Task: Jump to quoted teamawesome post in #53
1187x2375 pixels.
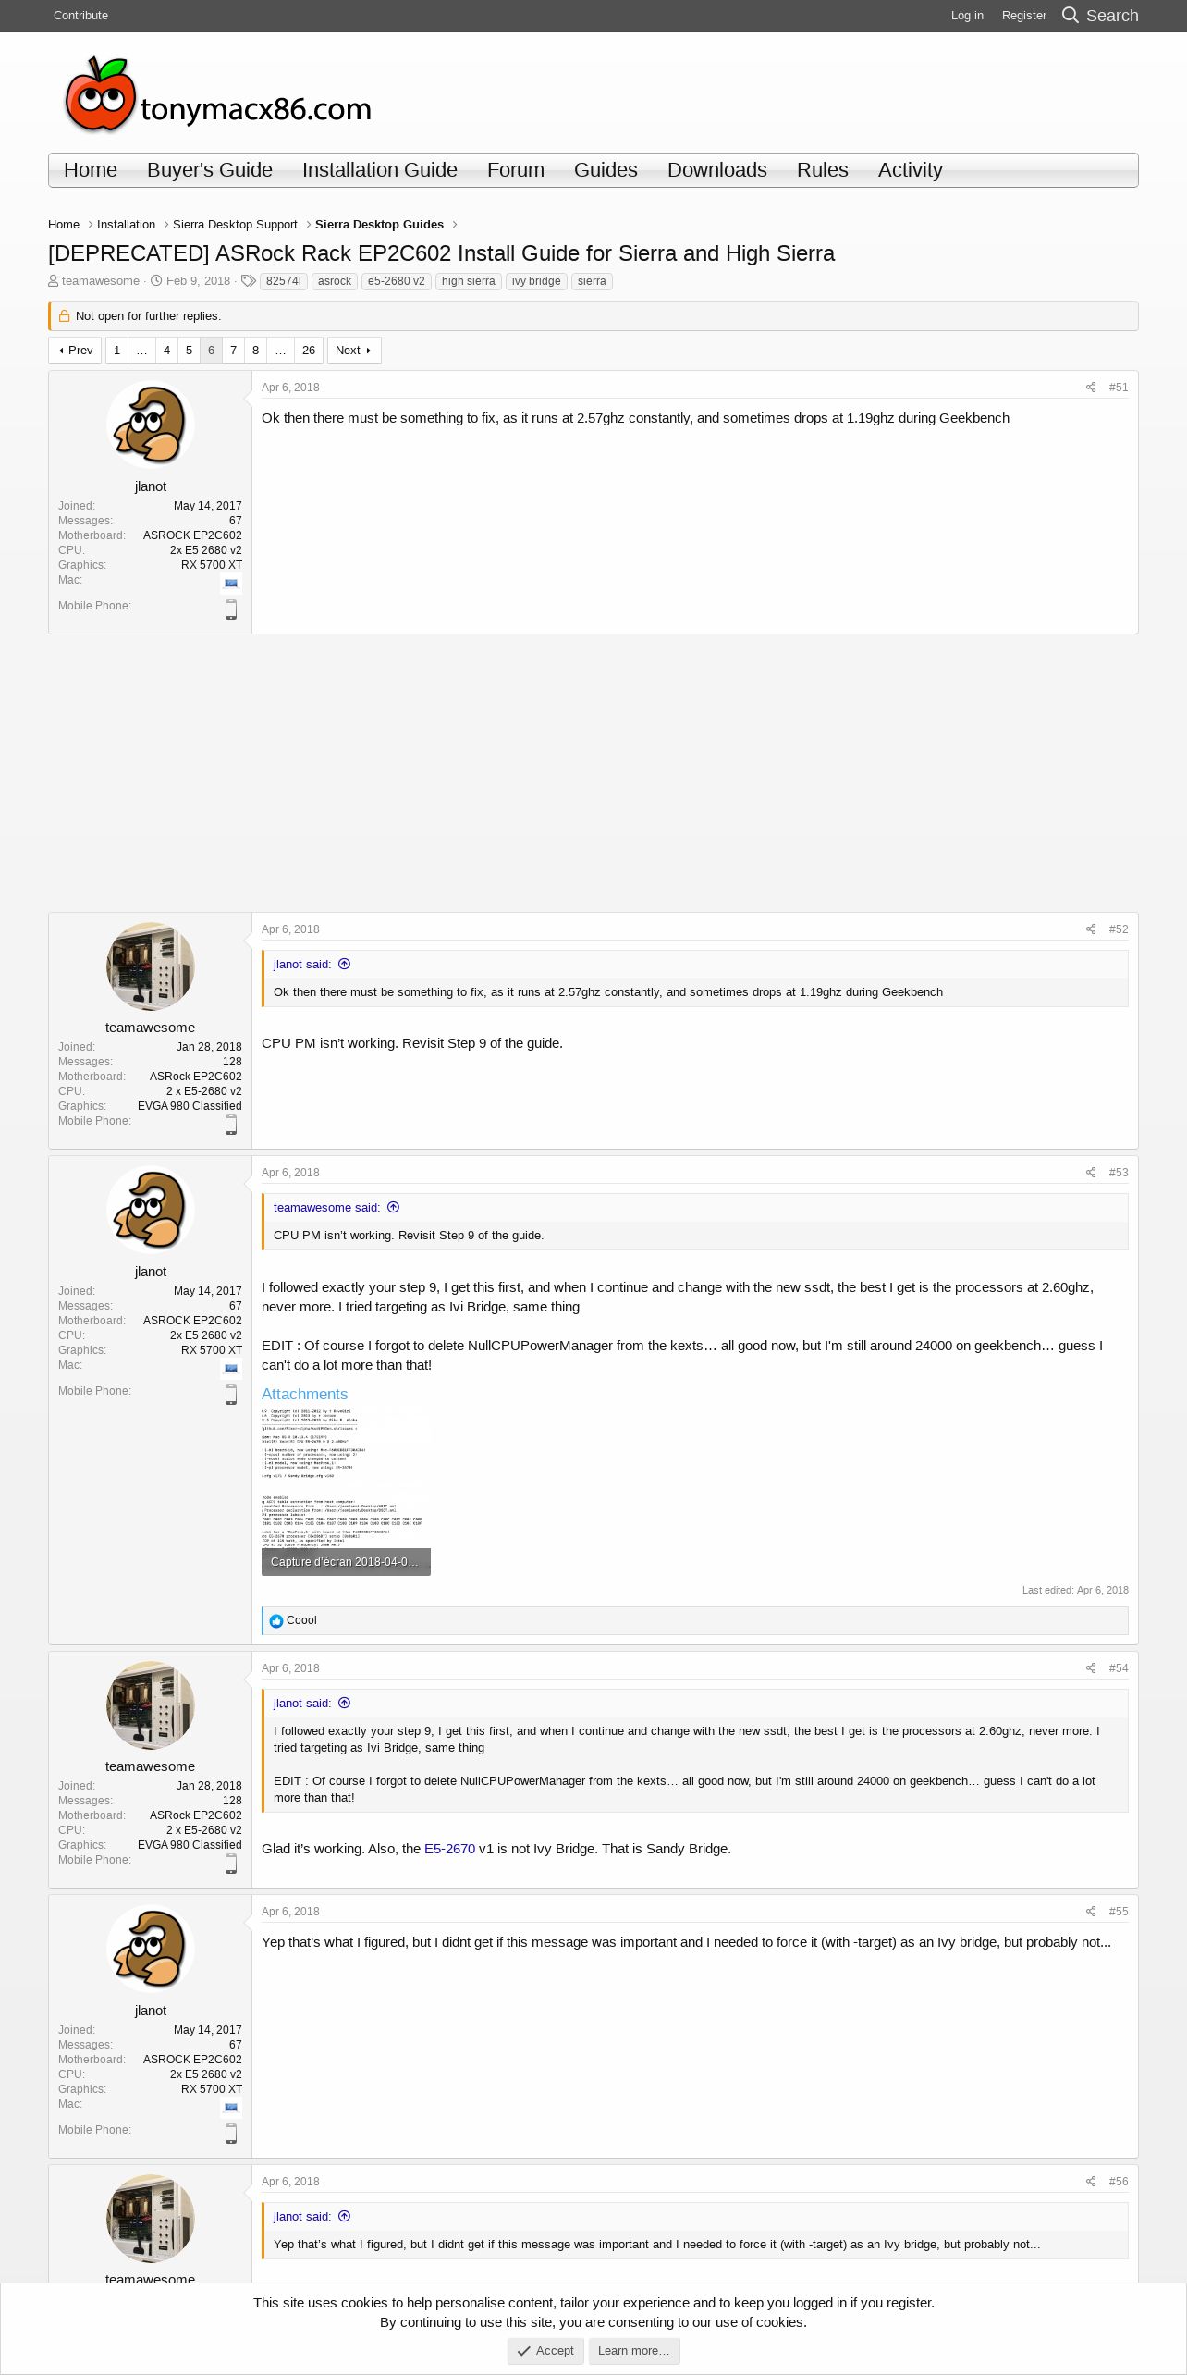Action: point(394,1207)
